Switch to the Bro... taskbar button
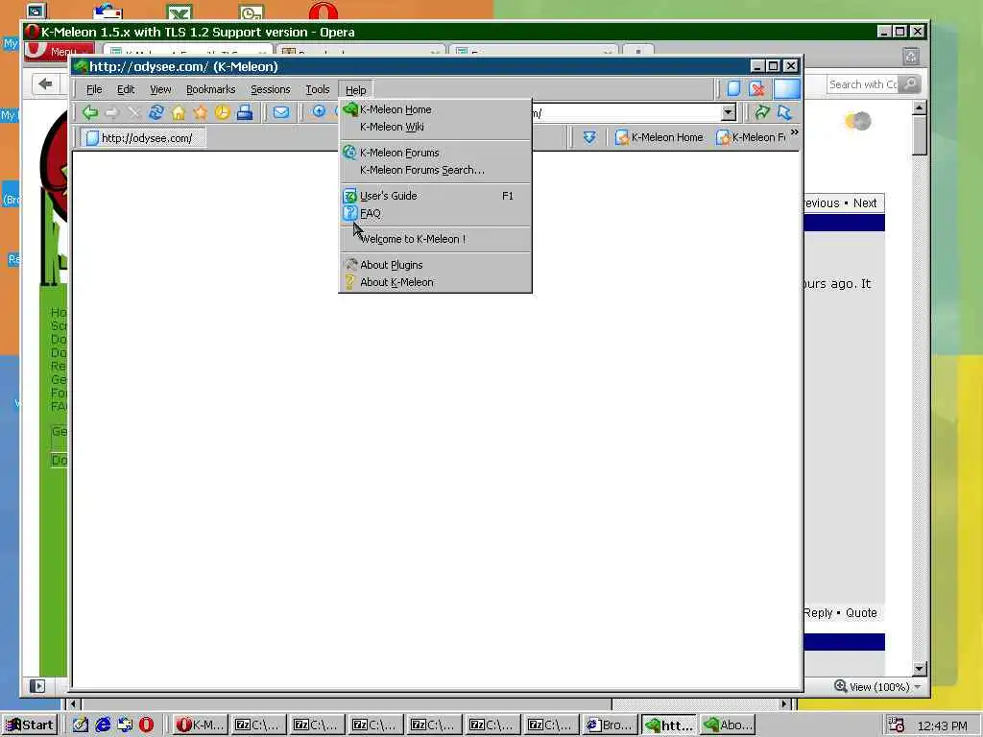 [610, 725]
